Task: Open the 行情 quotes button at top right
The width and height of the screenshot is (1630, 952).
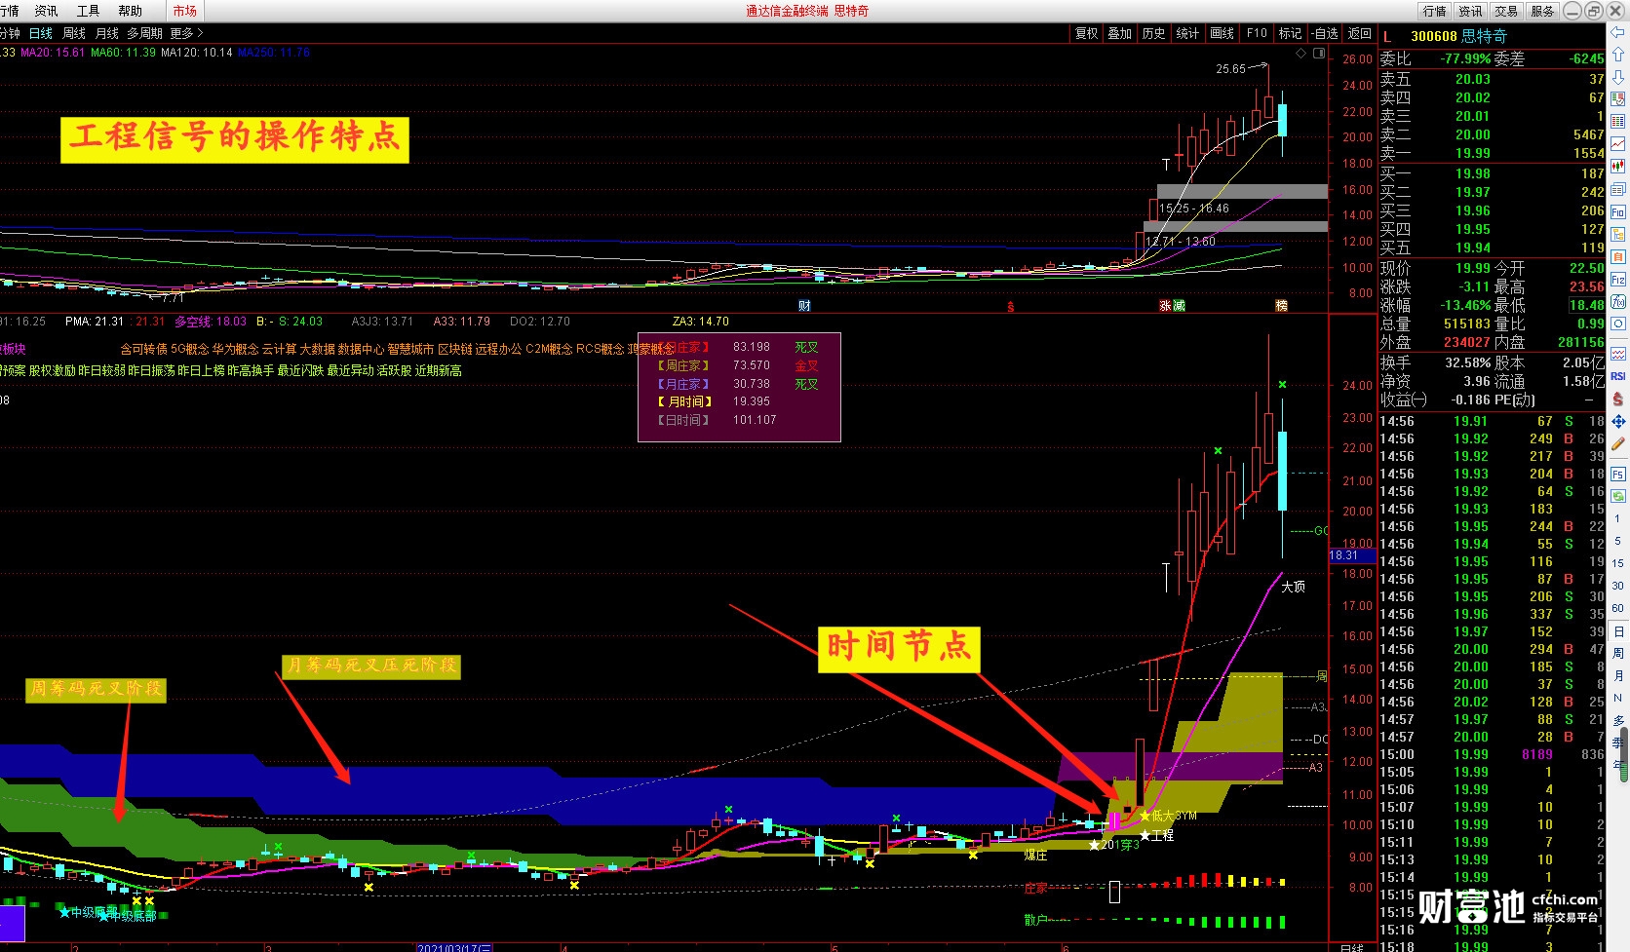Action: (1434, 11)
